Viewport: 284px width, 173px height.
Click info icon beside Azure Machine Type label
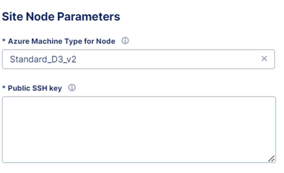[x=125, y=41]
